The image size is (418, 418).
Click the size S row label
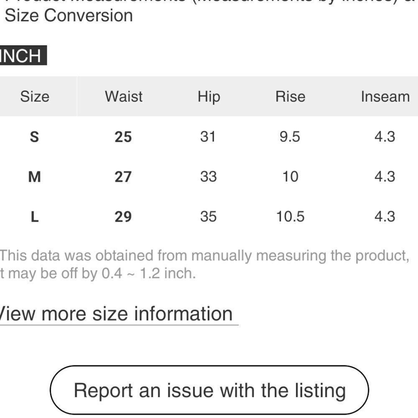(x=34, y=137)
